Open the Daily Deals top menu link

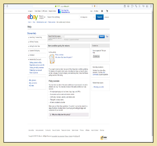pyautogui.click(x=38, y=11)
